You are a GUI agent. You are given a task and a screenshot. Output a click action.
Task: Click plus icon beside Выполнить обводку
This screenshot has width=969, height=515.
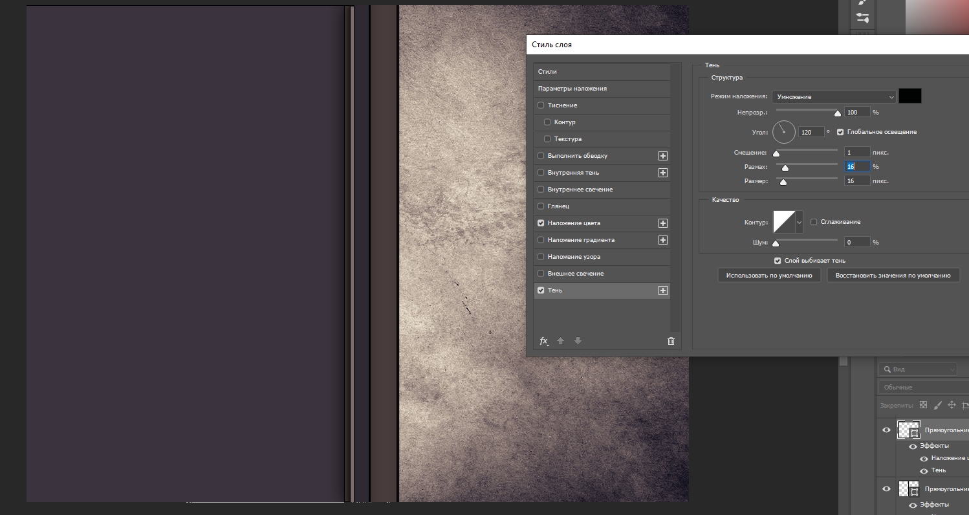pyautogui.click(x=662, y=156)
